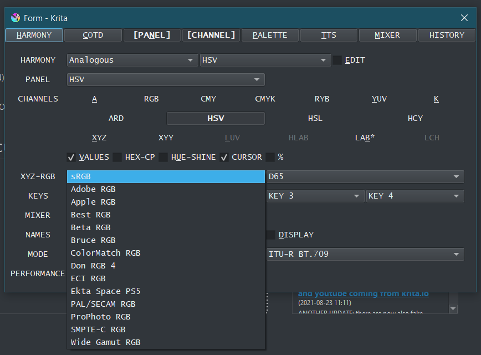
Task: Disable the CURSOR checkbox
Action: click(224, 157)
